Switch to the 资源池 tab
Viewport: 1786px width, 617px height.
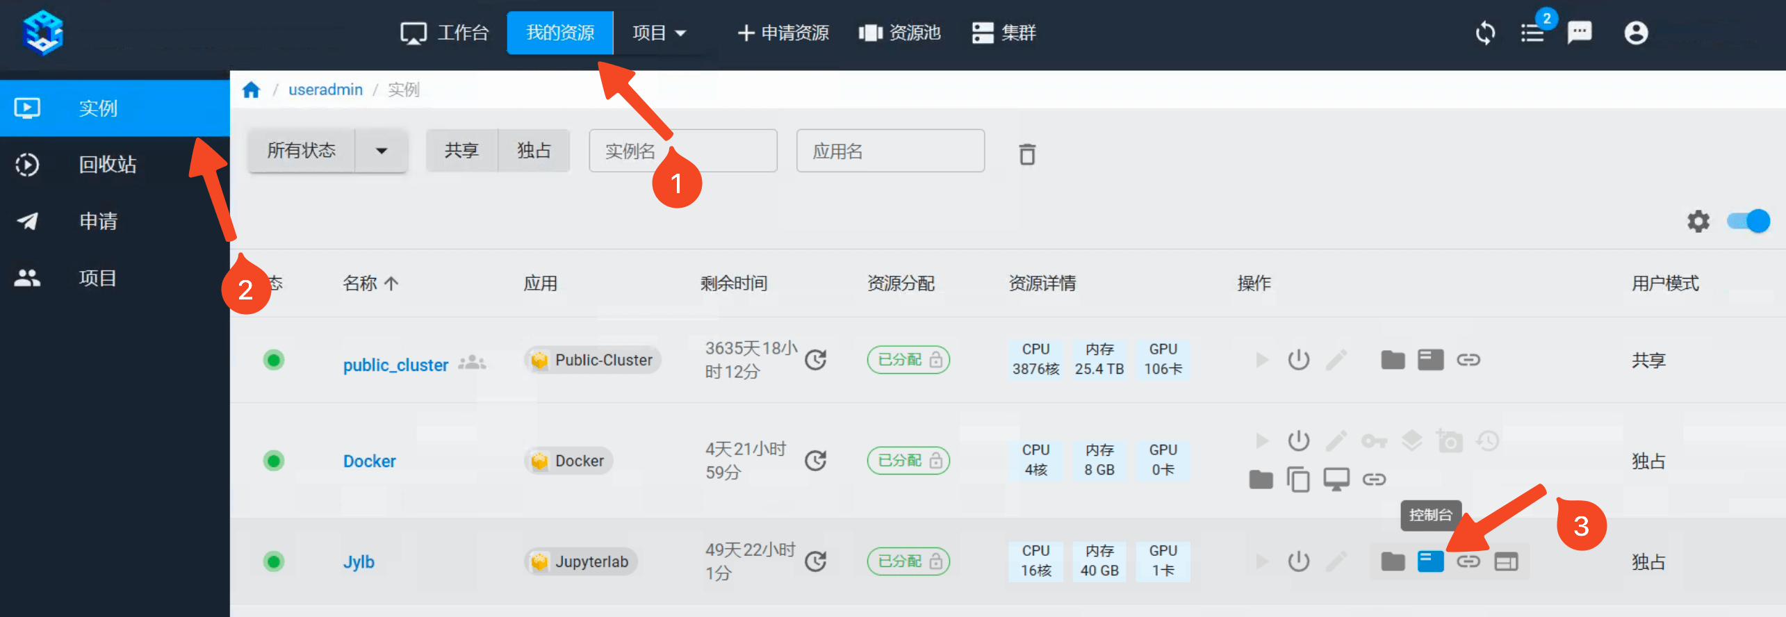(x=899, y=33)
